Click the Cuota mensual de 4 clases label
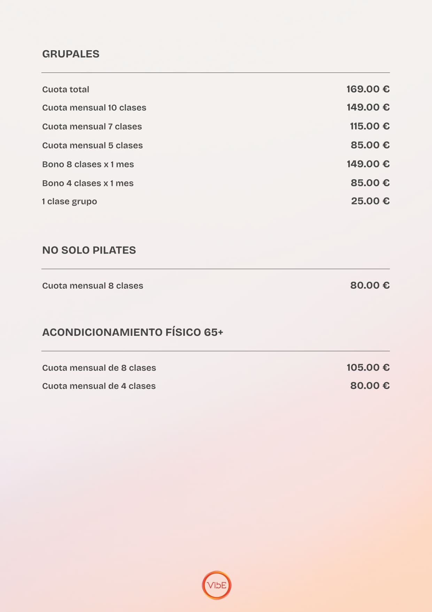Screen dimensions: 432x612 (x=99, y=386)
